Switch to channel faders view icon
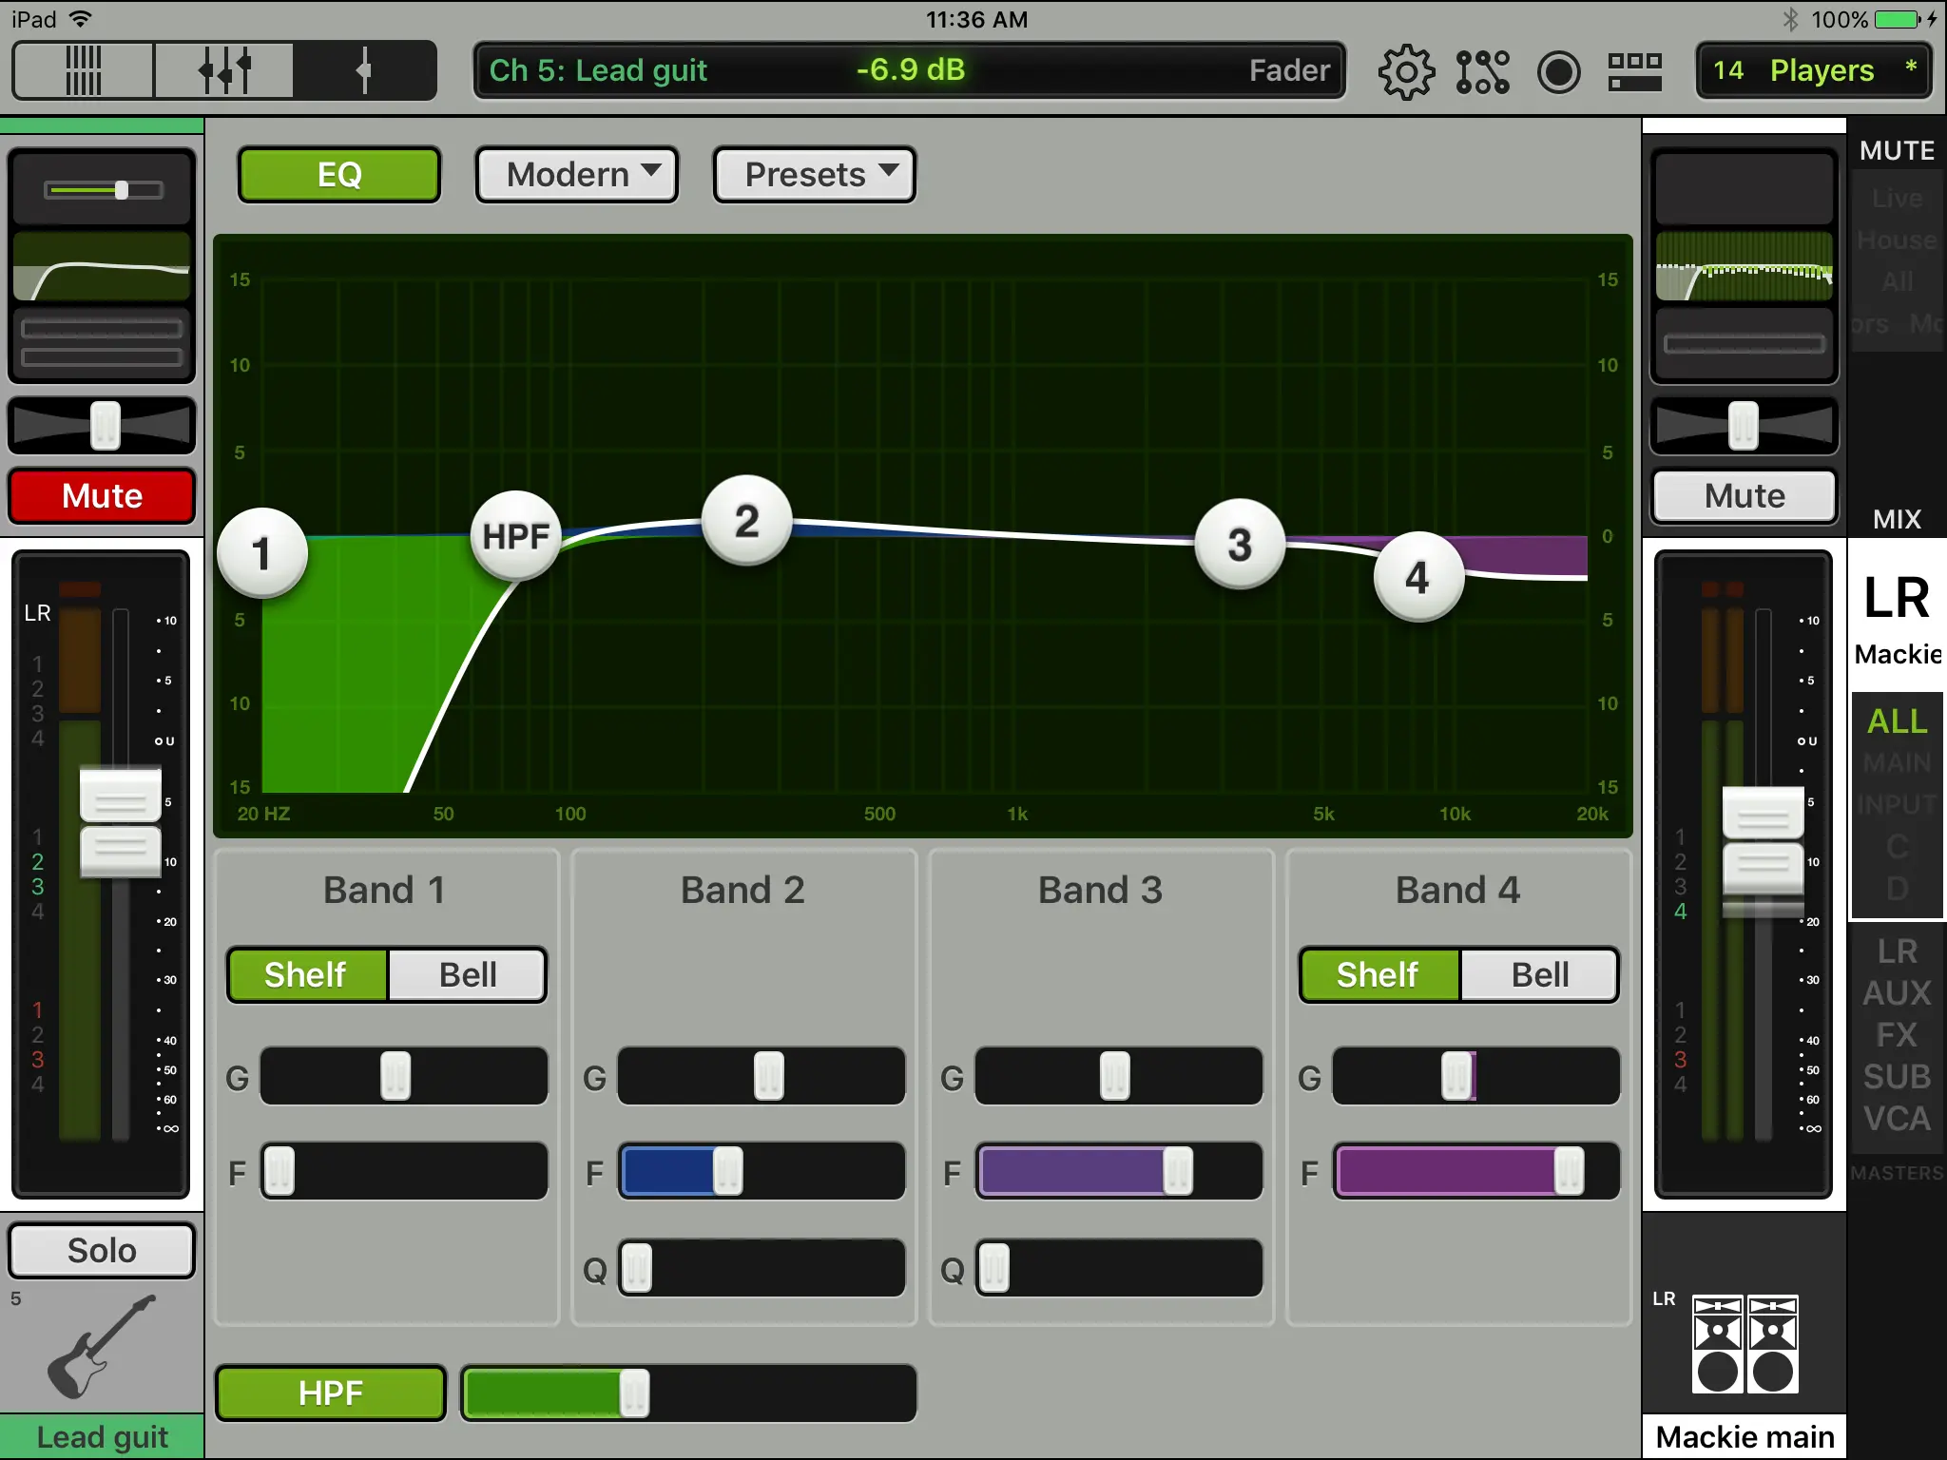Image resolution: width=1947 pixels, height=1460 pixels. pos(224,70)
